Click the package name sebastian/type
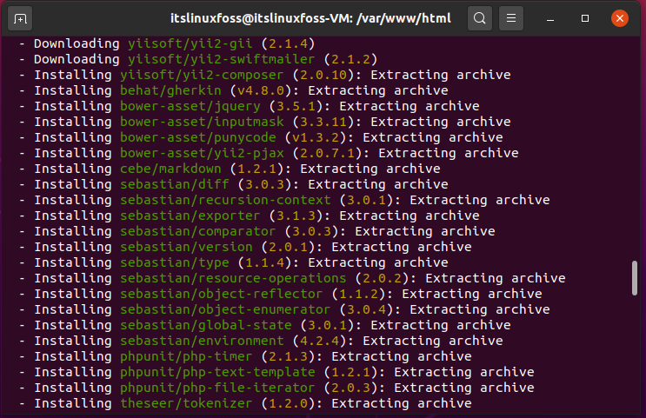Viewport: 646px width, 418px height. [175, 262]
